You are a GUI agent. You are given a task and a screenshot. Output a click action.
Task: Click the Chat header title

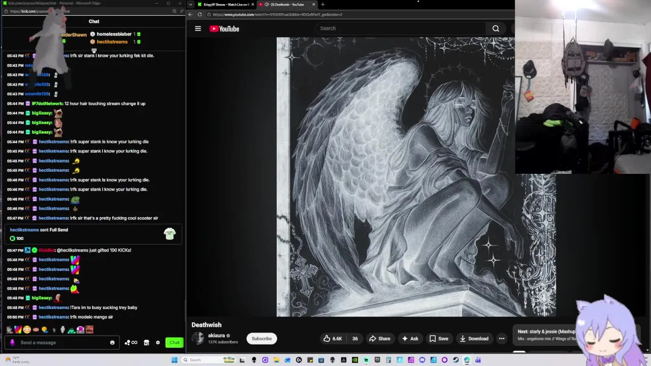(x=94, y=21)
